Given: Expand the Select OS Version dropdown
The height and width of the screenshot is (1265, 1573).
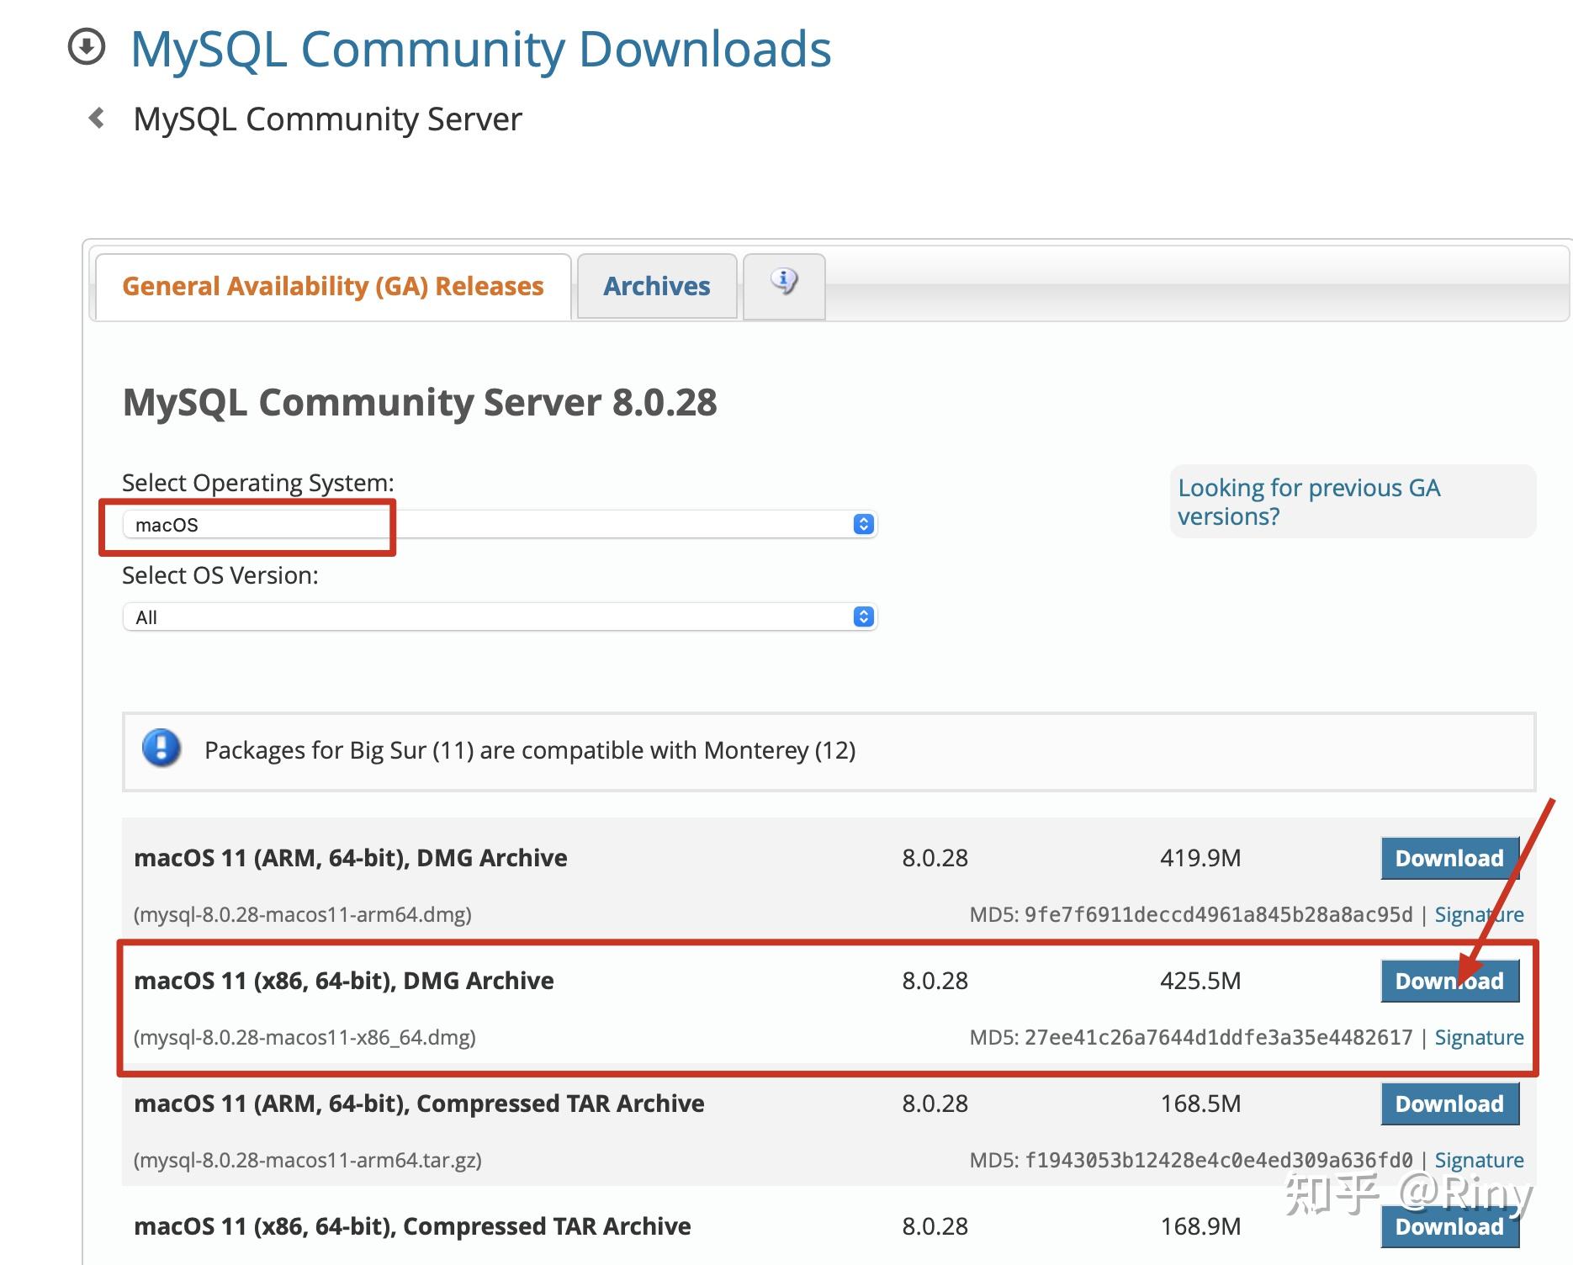Looking at the screenshot, I should [x=500, y=617].
